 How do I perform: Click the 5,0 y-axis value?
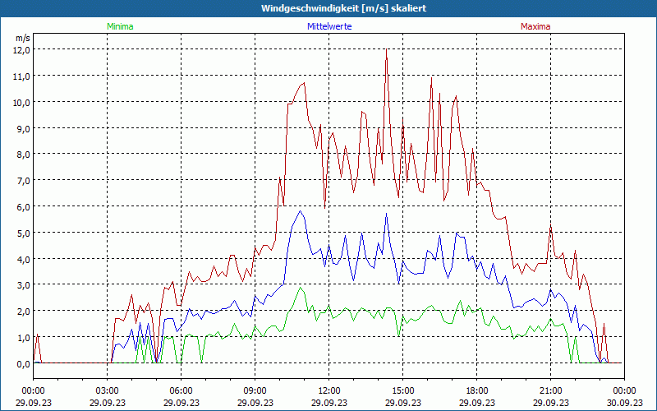point(25,233)
